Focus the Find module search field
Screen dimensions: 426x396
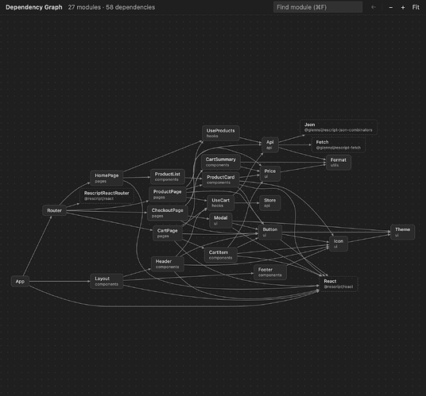click(x=318, y=7)
